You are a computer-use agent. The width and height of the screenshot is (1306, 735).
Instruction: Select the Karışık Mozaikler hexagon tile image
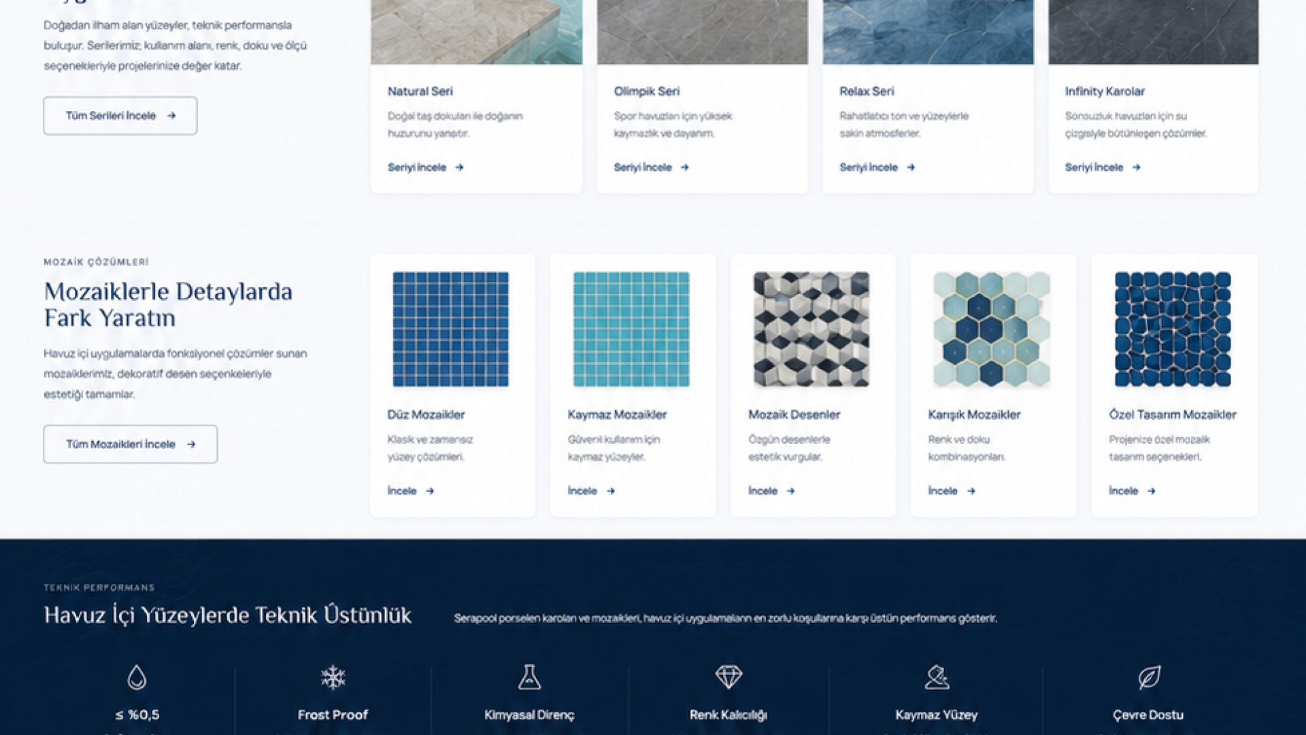992,329
